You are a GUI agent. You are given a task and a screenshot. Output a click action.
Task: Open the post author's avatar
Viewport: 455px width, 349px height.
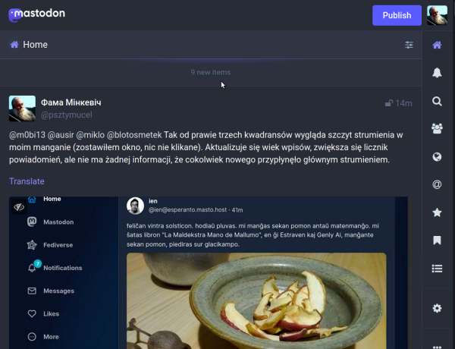pos(22,108)
